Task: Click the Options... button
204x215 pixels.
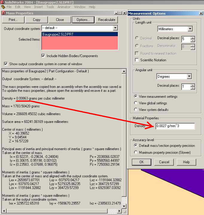Action: [83, 20]
